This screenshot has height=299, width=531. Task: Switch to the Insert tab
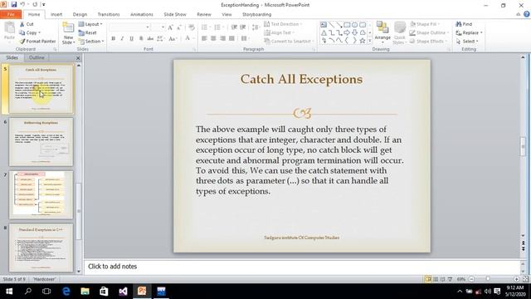(56, 14)
